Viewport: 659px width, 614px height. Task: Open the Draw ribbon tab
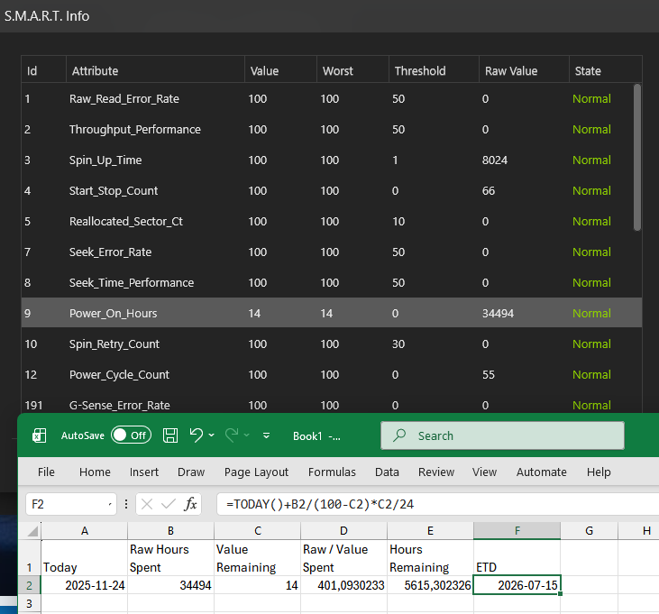(191, 472)
